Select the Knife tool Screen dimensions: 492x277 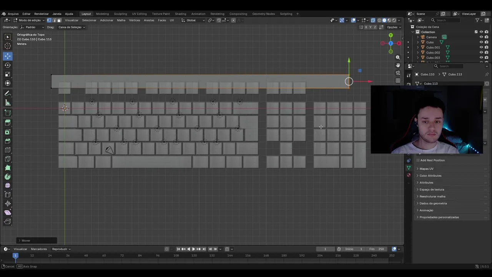tap(8, 159)
